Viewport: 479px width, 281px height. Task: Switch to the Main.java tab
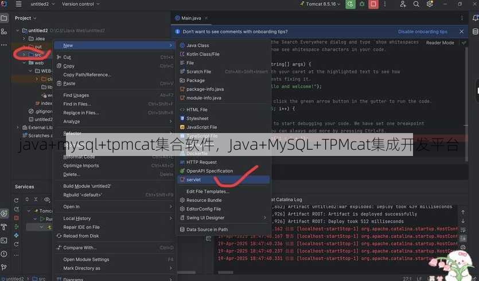191,18
